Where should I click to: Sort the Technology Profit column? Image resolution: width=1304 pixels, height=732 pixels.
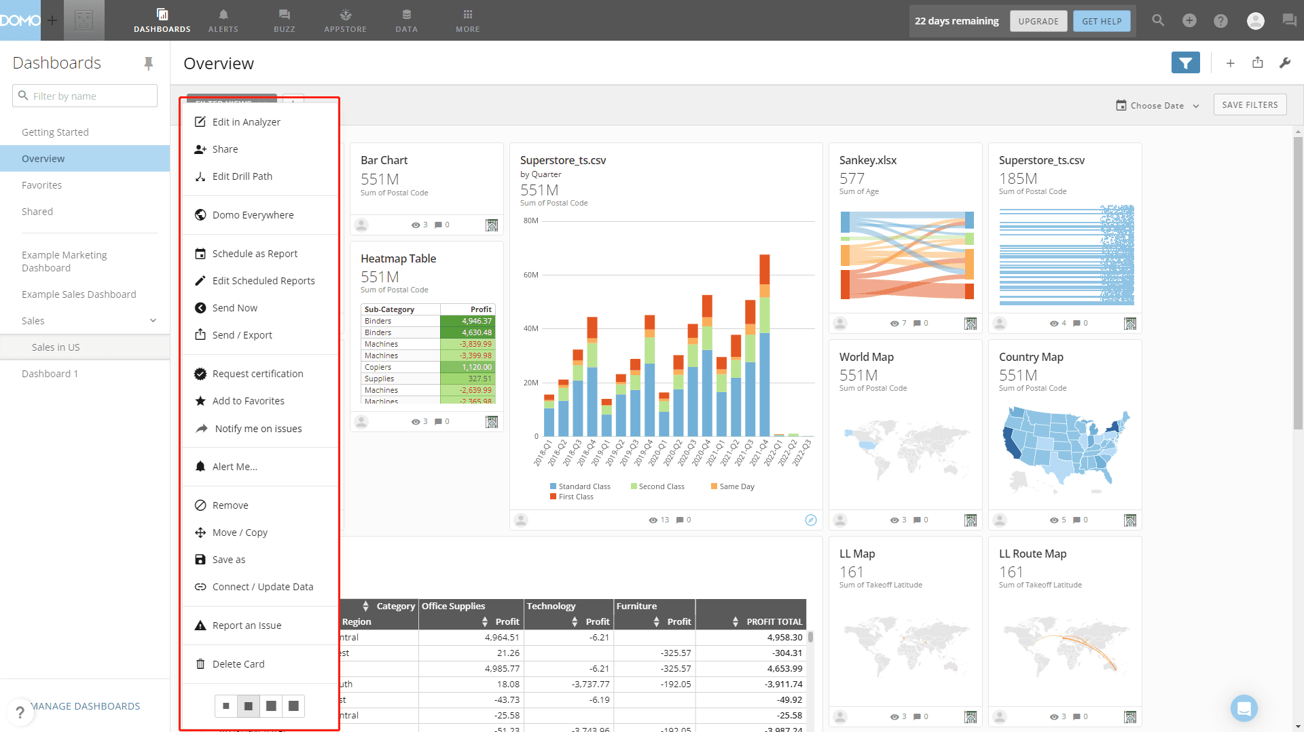point(575,621)
